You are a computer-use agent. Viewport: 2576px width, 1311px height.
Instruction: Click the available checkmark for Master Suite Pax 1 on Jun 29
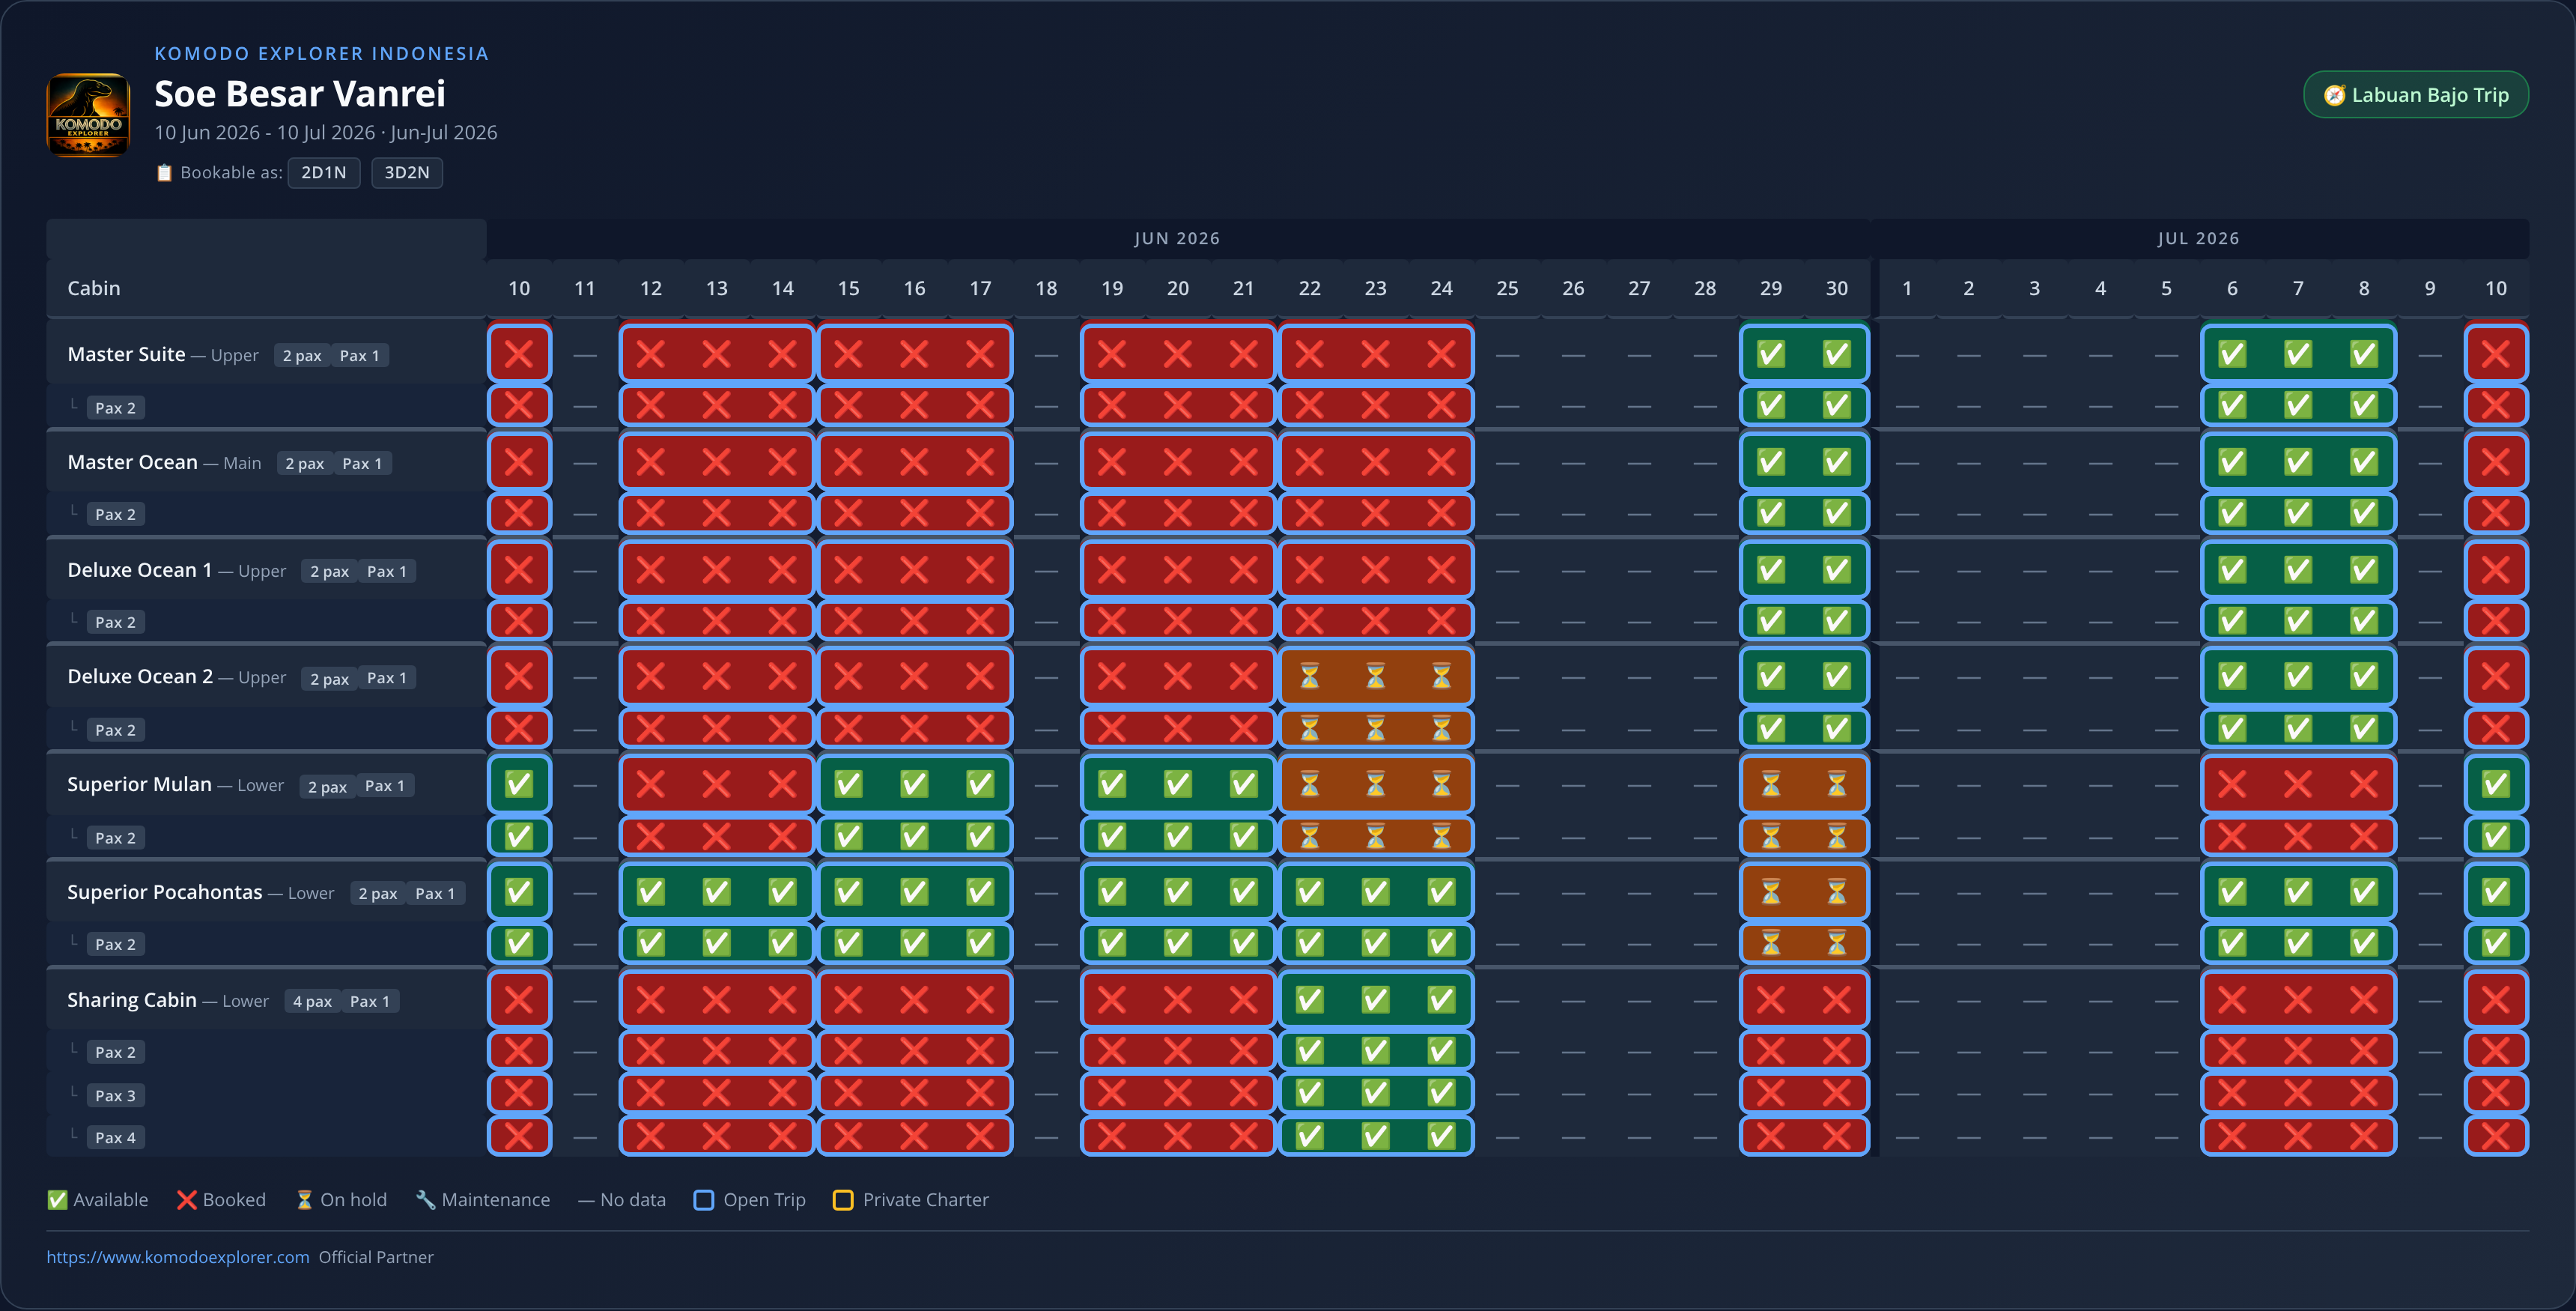1770,354
